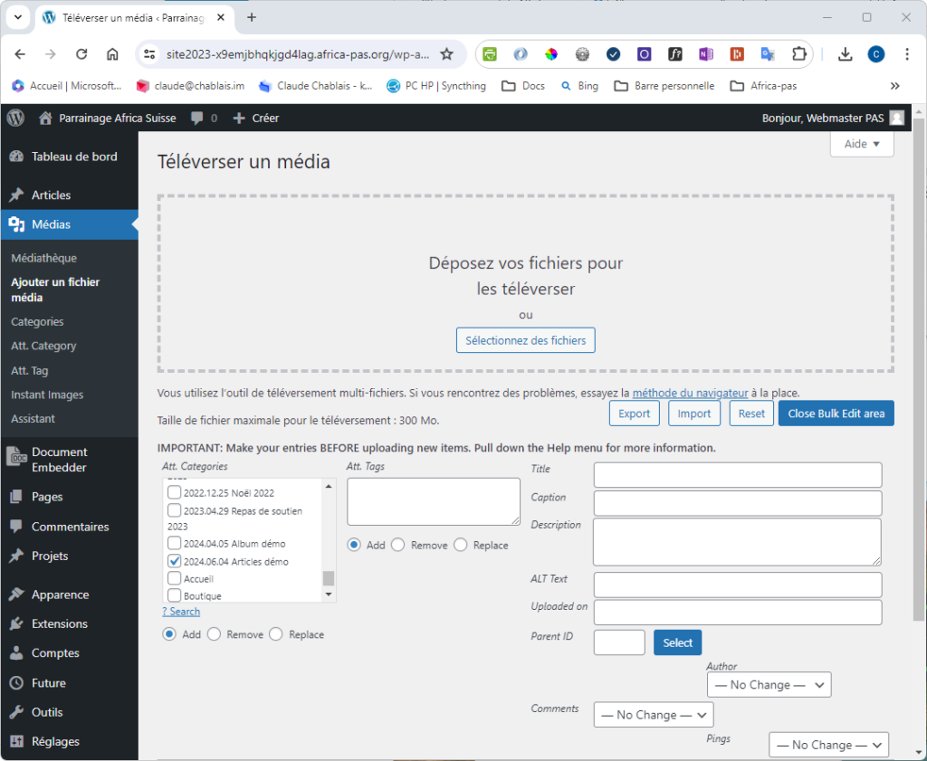Image resolution: width=927 pixels, height=761 pixels.
Task: Click the Google Translate extension icon
Action: pyautogui.click(x=768, y=54)
